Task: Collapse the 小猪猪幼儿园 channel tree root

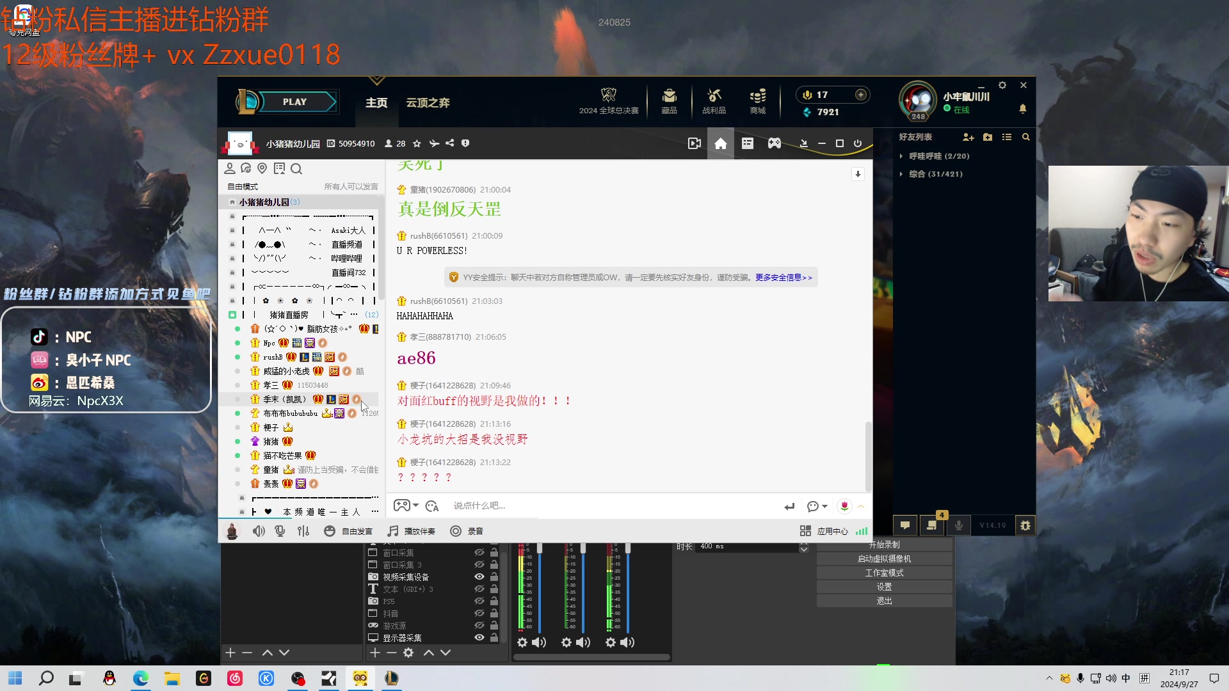Action: 232,202
